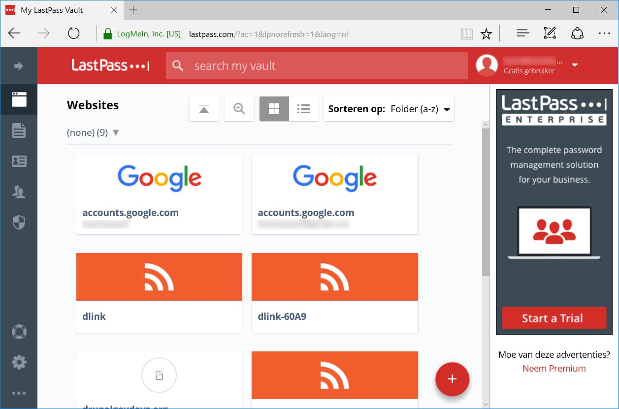619x409 pixels.
Task: Click the LastPass Enterprise ad banner logo
Action: [554, 110]
